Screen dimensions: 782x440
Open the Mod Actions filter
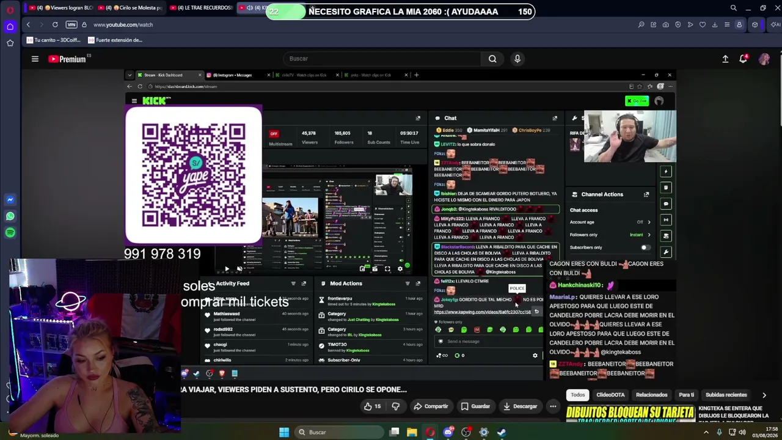click(407, 284)
